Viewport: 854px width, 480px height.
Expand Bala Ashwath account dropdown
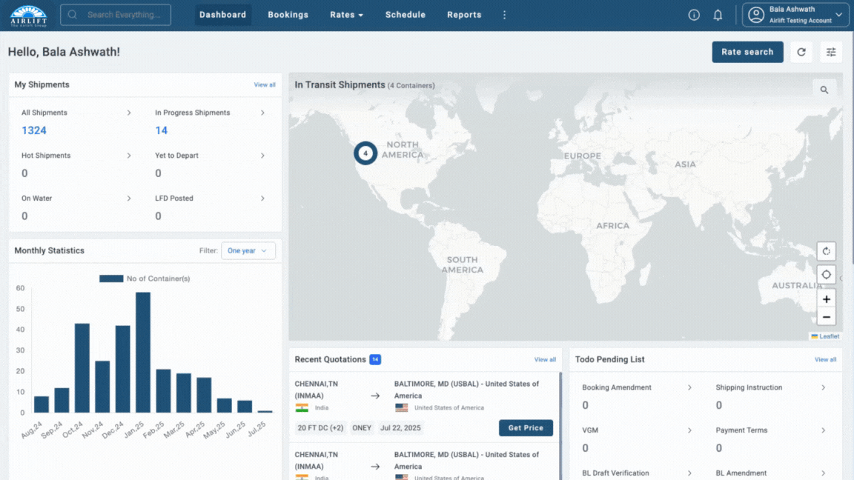[796, 15]
